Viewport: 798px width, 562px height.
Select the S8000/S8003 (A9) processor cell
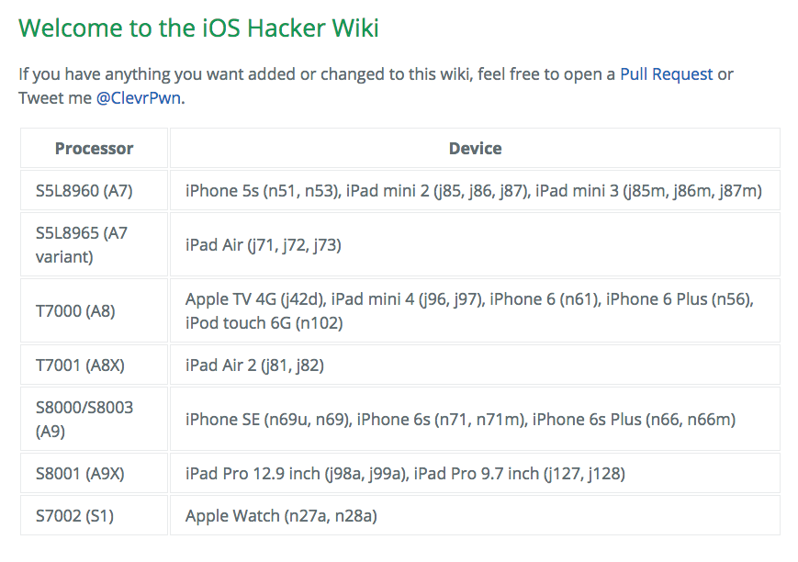pyautogui.click(x=84, y=419)
